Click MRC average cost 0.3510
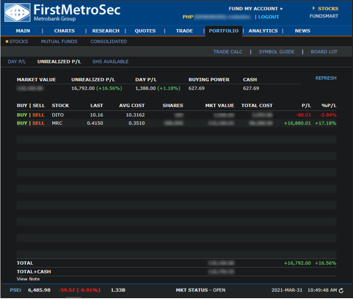Viewport: 353px width, 299px height. [136, 123]
